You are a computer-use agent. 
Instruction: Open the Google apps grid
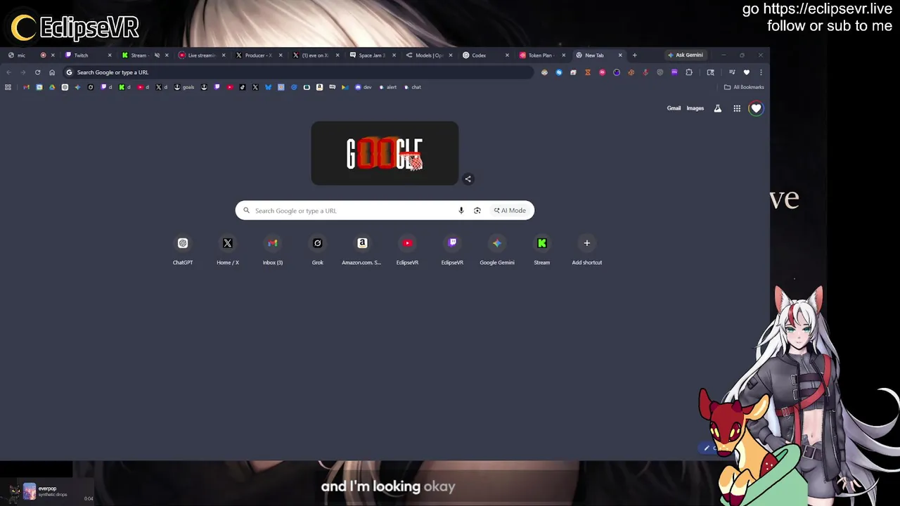click(737, 108)
